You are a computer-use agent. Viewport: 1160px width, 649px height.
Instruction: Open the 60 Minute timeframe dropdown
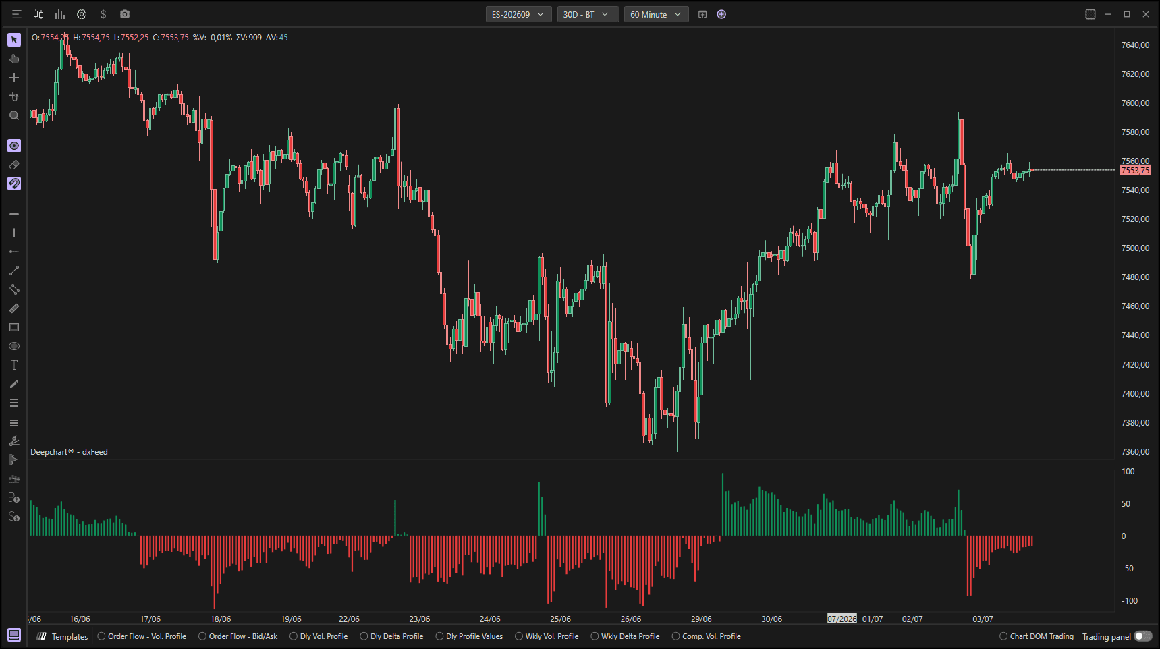coord(656,14)
